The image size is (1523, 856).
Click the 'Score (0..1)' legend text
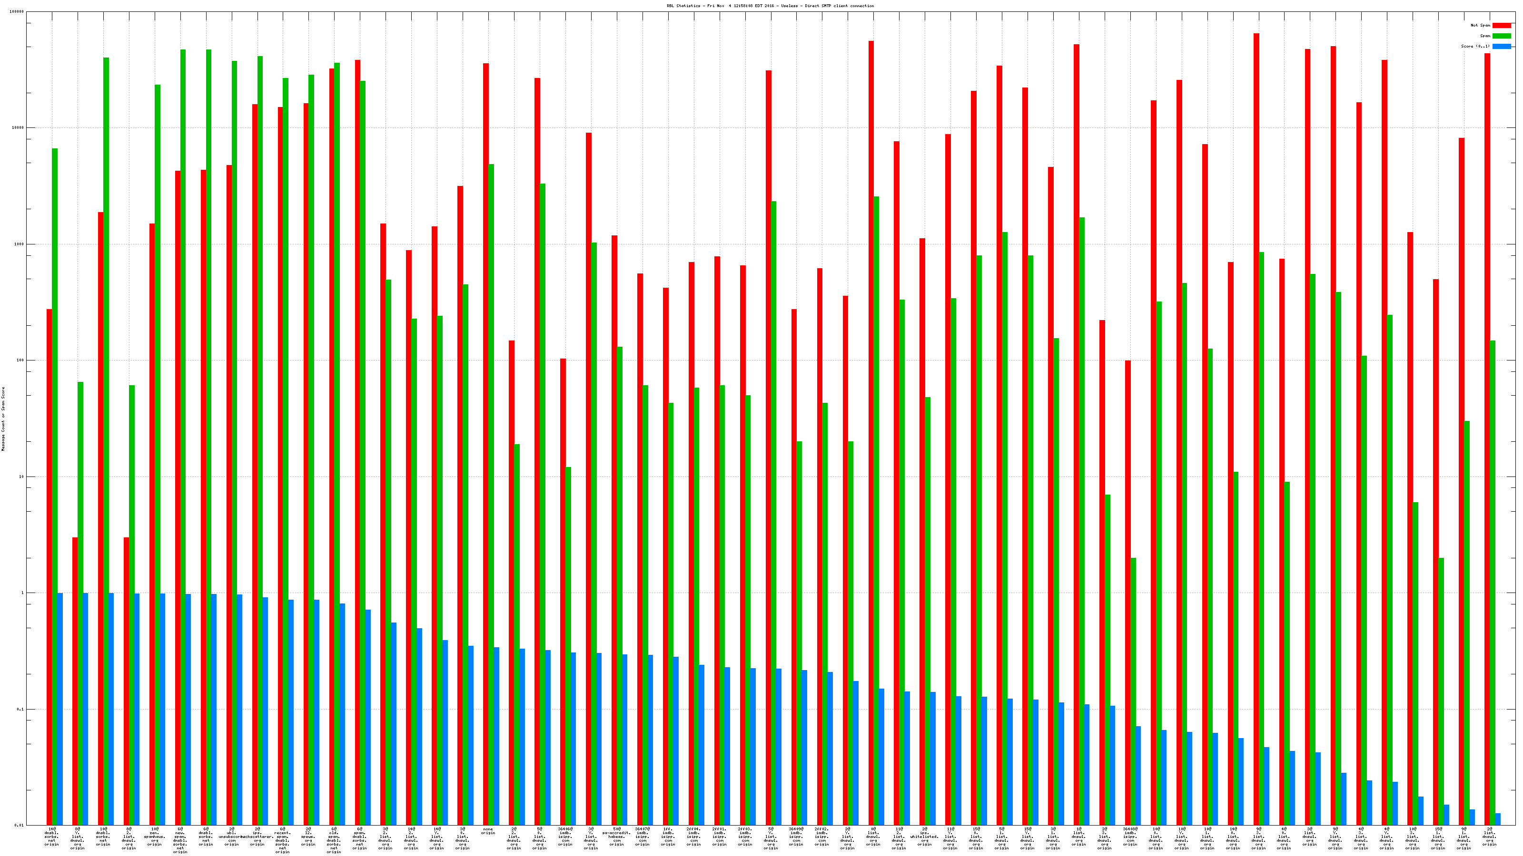[x=1475, y=46]
